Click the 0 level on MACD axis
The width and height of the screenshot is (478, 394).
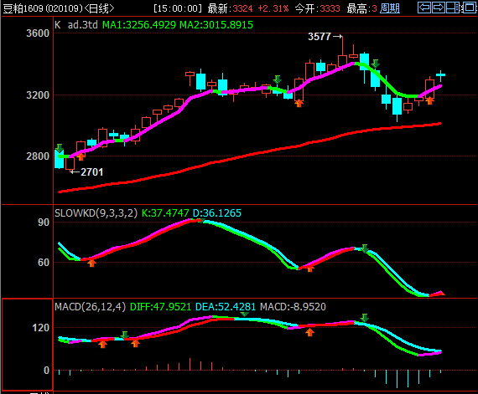(46, 371)
